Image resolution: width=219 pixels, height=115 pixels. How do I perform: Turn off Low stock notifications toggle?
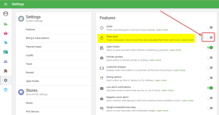tap(210, 88)
